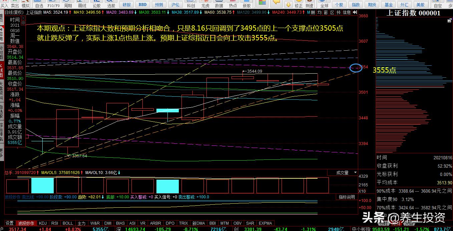The image size is (453, 231).
Task: Open the 自定 custom toolbar item
Action: tap(437, 4)
